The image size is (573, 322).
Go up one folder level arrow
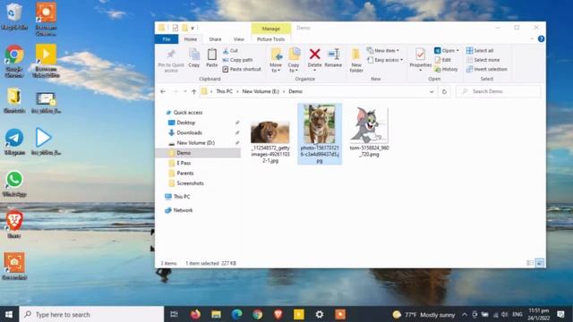pyautogui.click(x=193, y=91)
